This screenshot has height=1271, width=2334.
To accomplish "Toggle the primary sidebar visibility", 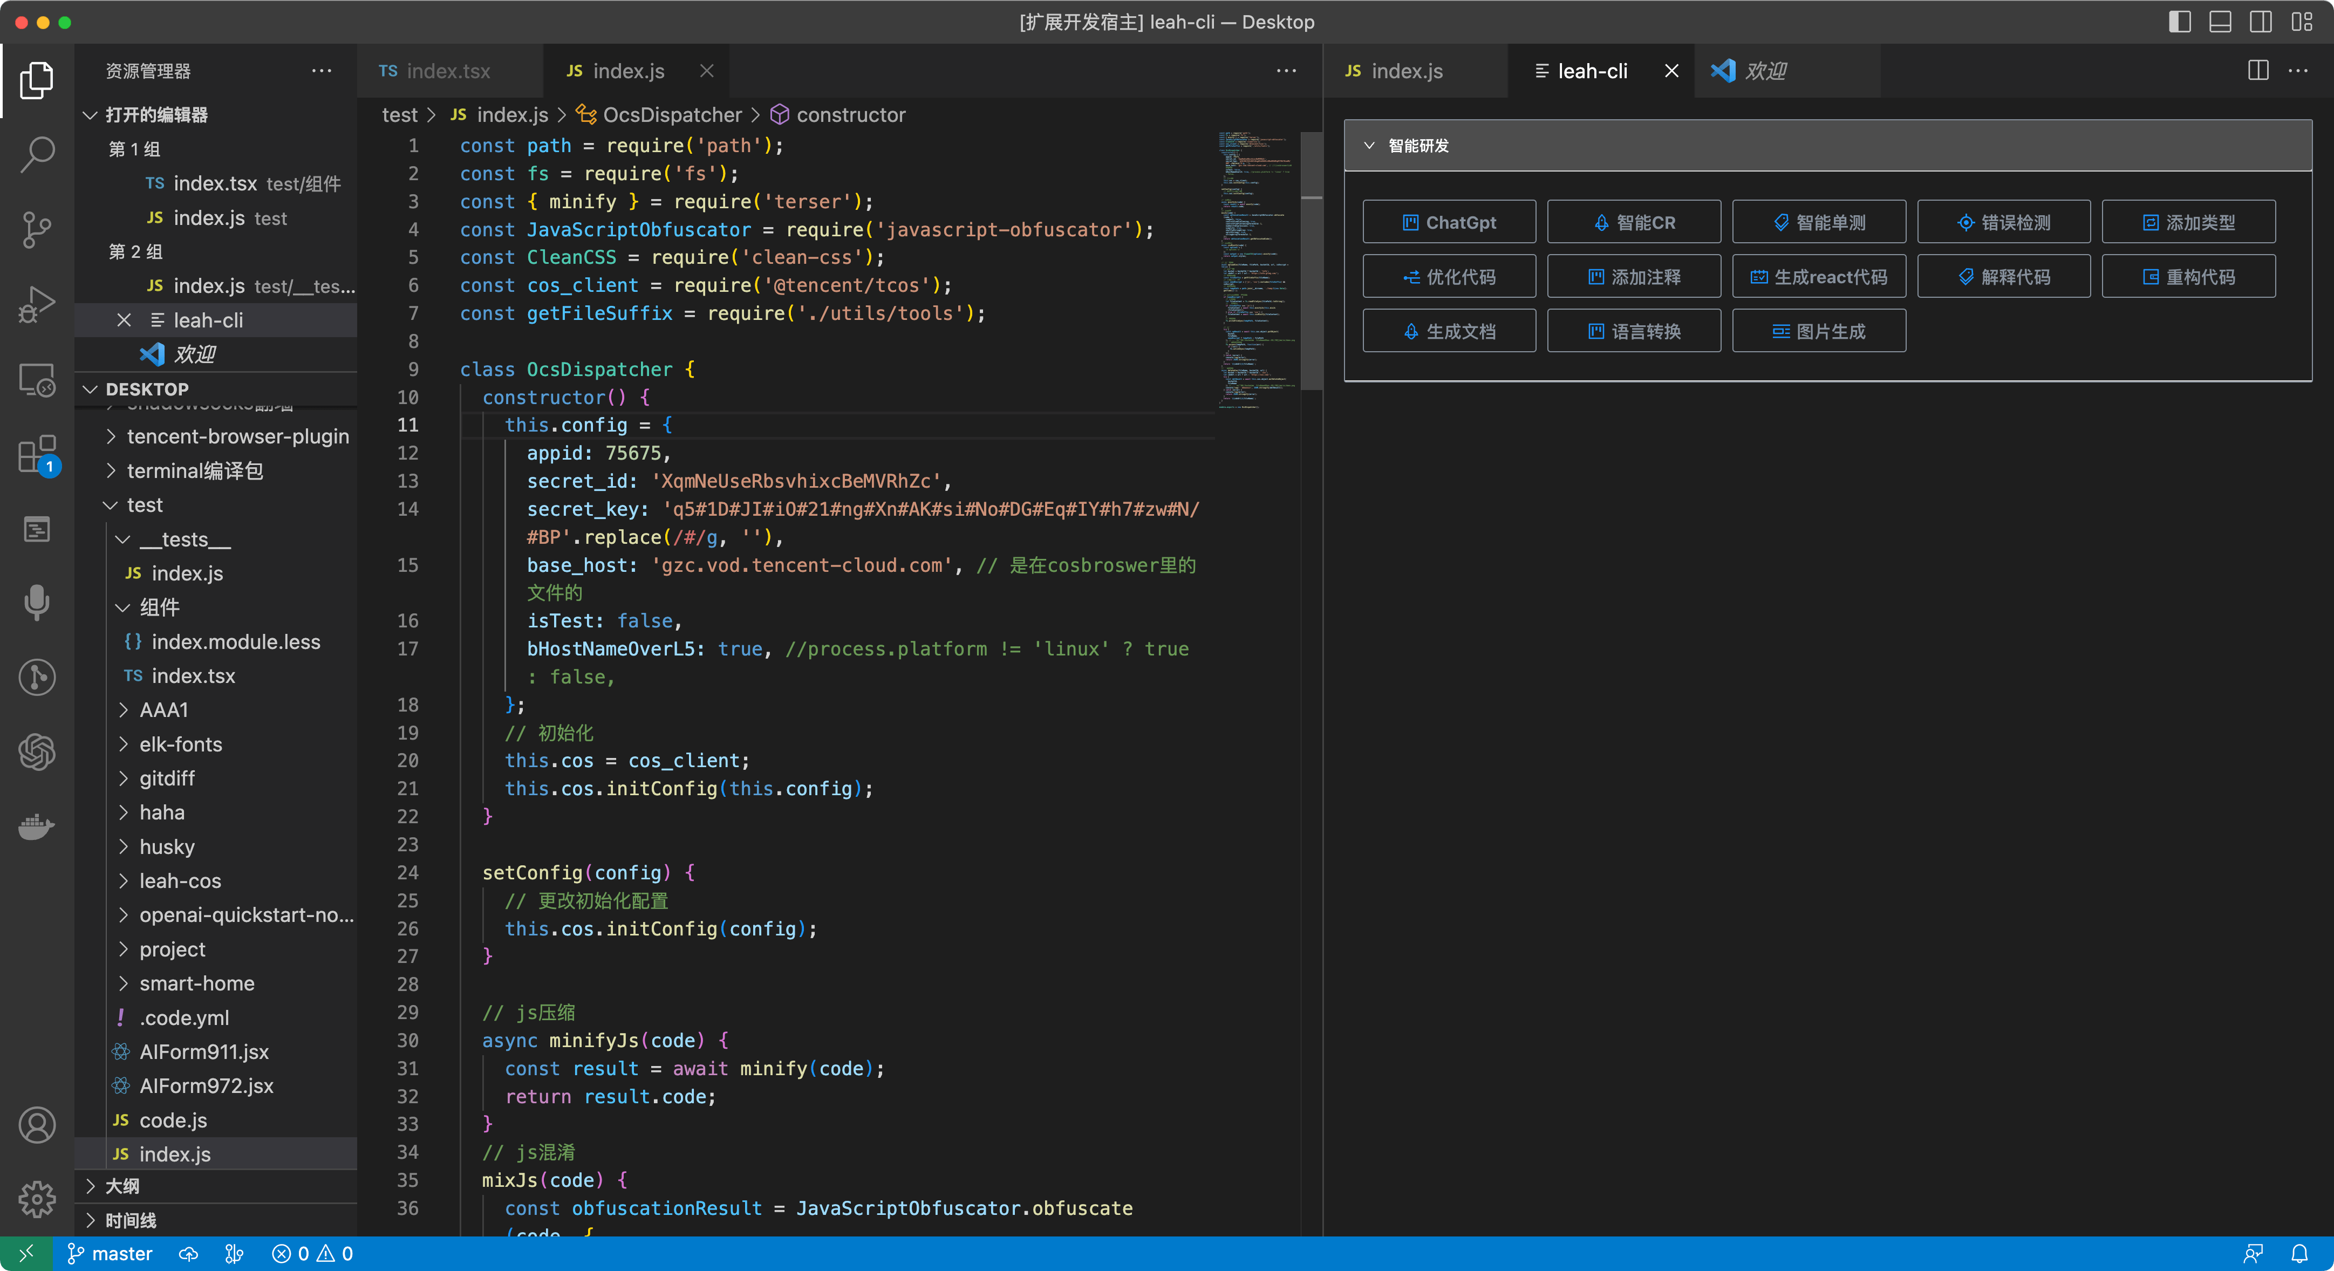I will click(x=2180, y=22).
